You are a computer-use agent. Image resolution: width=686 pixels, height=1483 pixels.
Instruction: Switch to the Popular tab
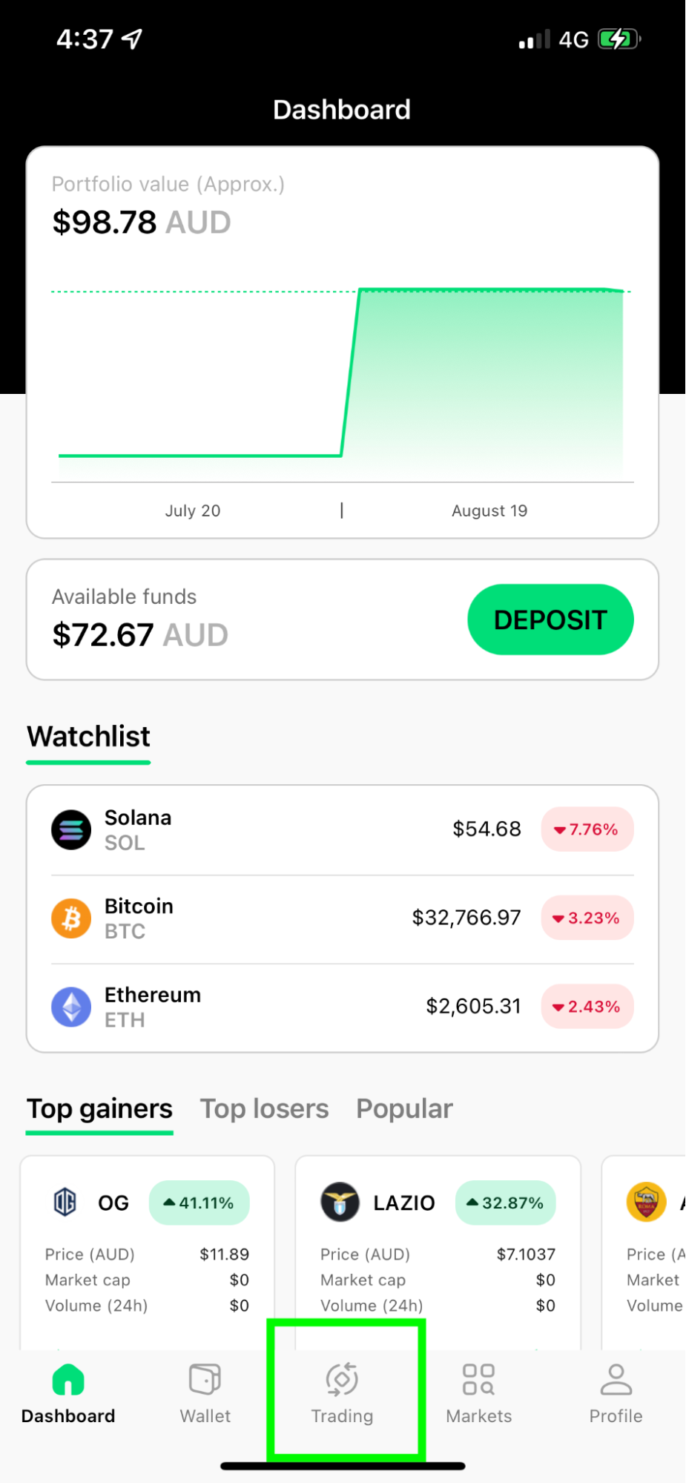[404, 1108]
